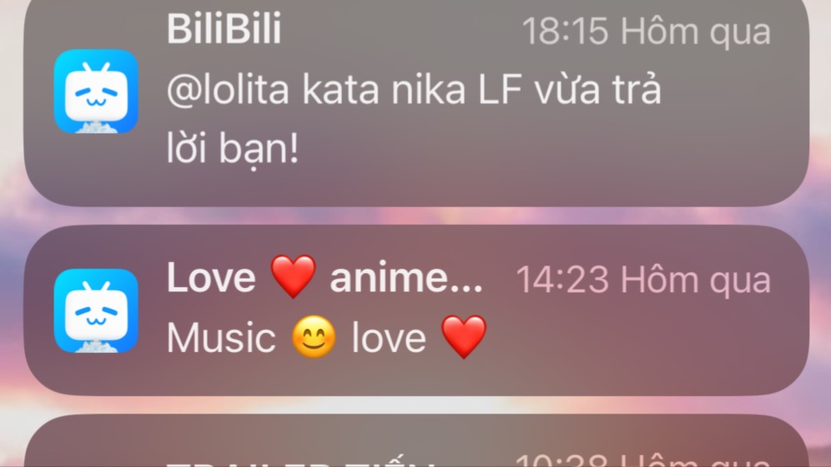Screen dimensions: 831x467
Task: Tap the cut-off title of the bottom notification
Action: click(x=300, y=462)
